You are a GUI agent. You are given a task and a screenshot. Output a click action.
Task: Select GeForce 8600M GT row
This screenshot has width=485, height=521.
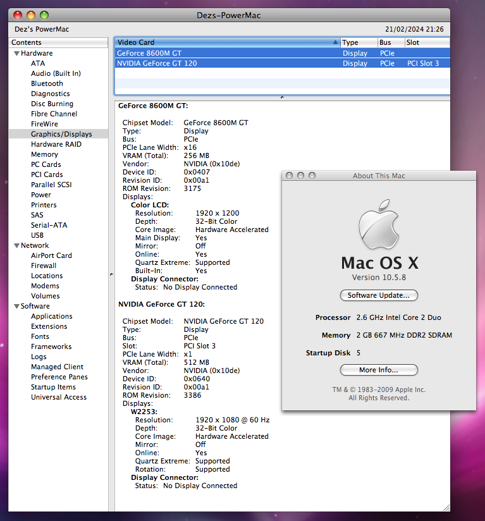coord(283,53)
